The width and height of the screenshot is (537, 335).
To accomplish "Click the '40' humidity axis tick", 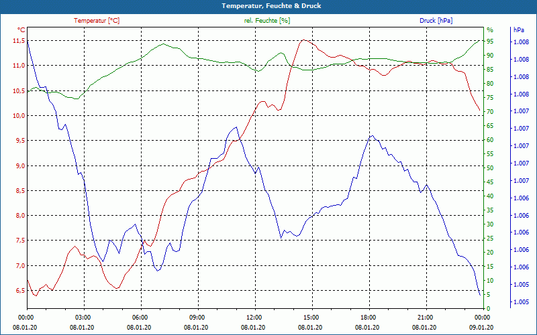I will (x=490, y=196).
